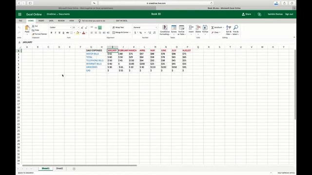Toggle italic formatting

click(55, 33)
